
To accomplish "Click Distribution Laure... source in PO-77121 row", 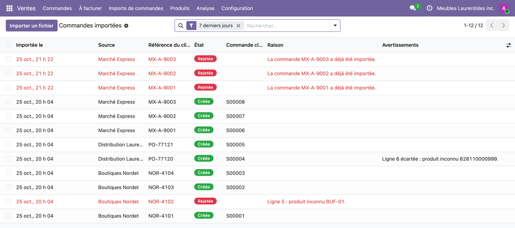I will pyautogui.click(x=121, y=145).
